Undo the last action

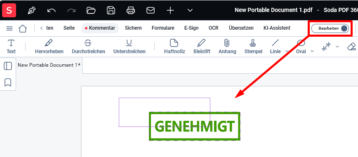point(52,10)
